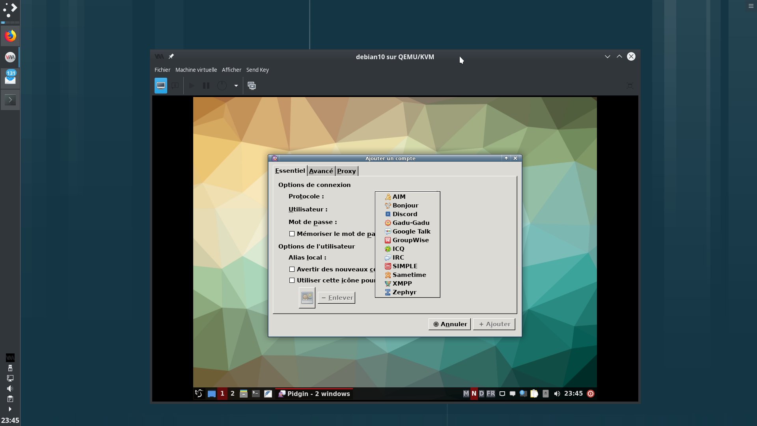Launch Firefox from the side panel

[x=10, y=36]
